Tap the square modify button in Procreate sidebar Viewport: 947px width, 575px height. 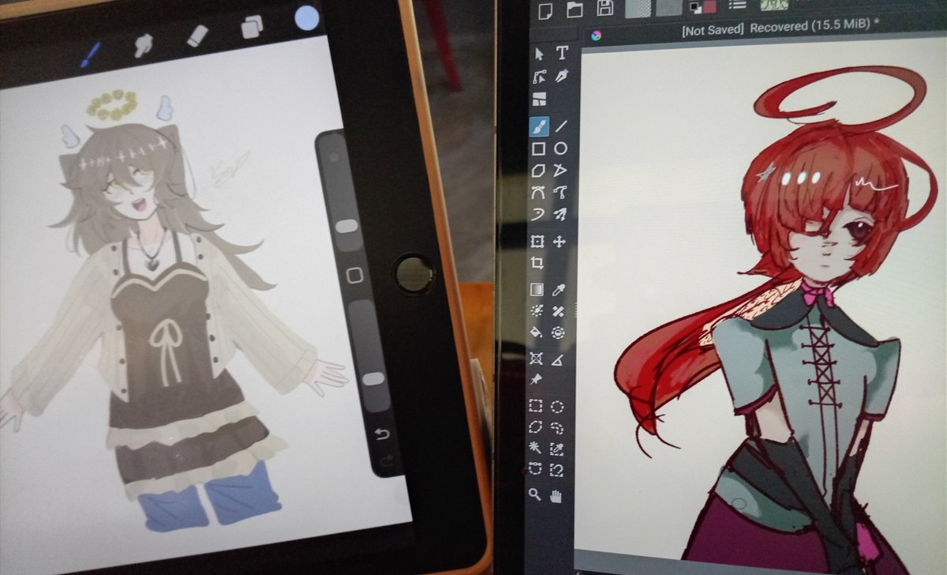(354, 276)
